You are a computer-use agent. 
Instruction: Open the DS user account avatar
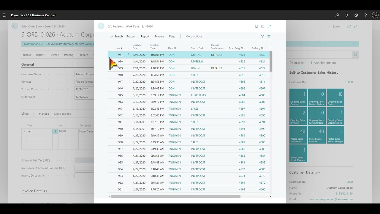pyautogui.click(x=375, y=15)
